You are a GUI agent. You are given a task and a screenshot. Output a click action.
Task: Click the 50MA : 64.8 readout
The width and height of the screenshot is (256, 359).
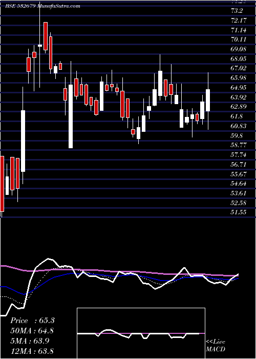(x=32, y=331)
